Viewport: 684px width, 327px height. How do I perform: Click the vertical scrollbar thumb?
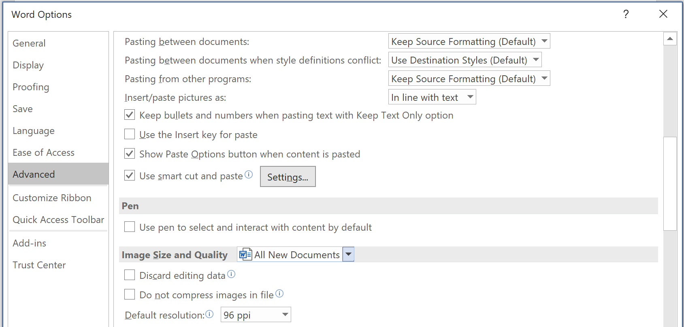click(x=670, y=183)
